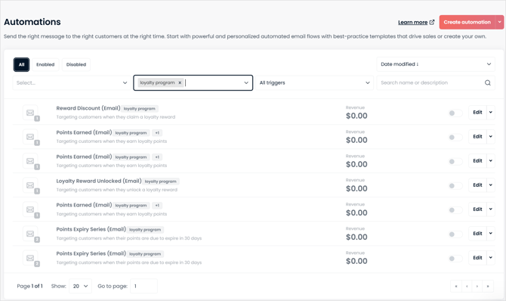The width and height of the screenshot is (506, 301).
Task: Select the Enabled filter tab
Action: coord(45,64)
